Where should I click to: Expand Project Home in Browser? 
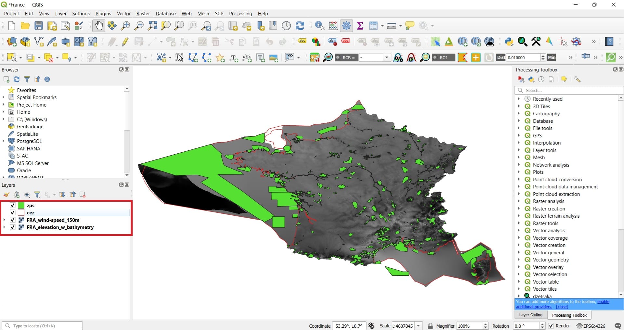(4, 105)
